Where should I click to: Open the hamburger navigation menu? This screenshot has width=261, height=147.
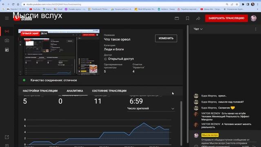[7, 18]
